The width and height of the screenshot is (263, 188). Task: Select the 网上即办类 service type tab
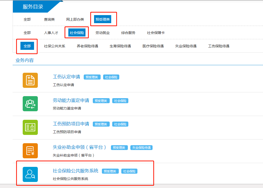75,19
